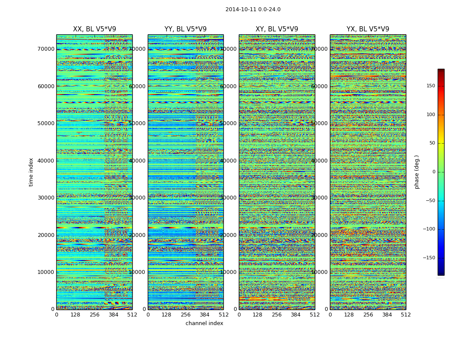The height and width of the screenshot is (344, 451).
Task: Click the green zero-phase region of the colorbar
Action: [441, 172]
